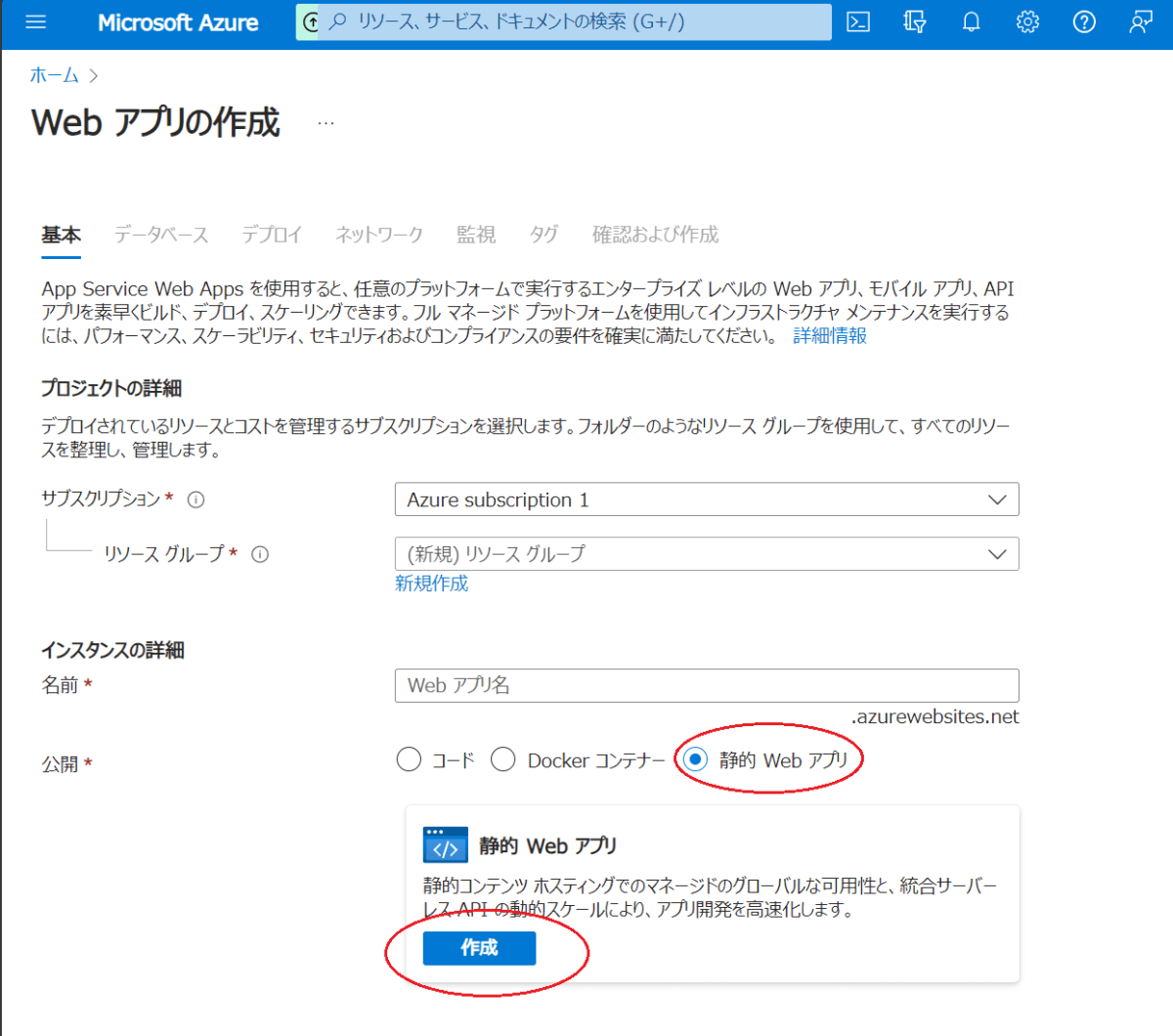1173x1036 pixels.
Task: Switch to the 確認および作成 tab
Action: pos(655,235)
